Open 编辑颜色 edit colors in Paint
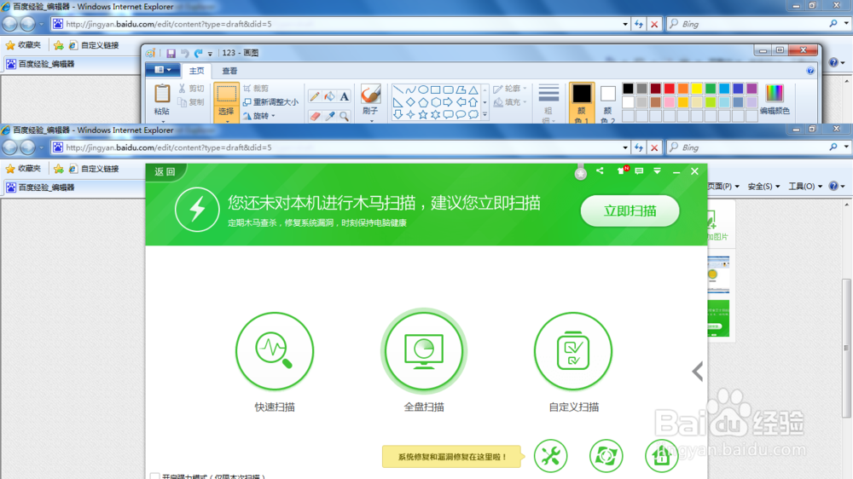Screen dimensions: 853x479 pos(775,100)
